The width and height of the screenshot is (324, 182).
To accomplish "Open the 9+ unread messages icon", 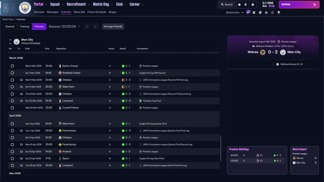I will (x=248, y=12).
